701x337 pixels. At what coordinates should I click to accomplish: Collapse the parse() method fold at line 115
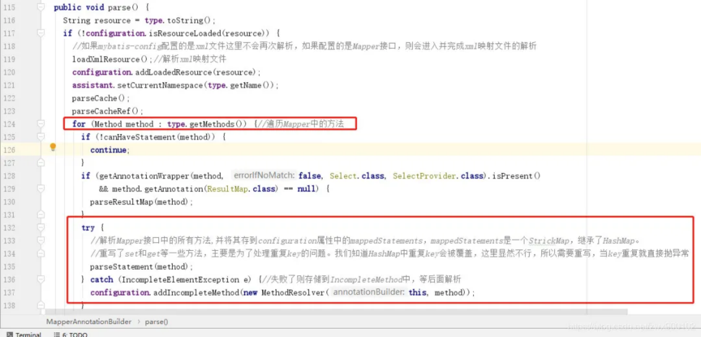click(x=41, y=7)
